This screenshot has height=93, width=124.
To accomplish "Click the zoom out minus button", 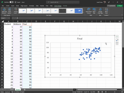I will tap(109, 92).
